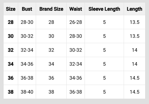Select the waist cell reading 34-36

(x=76, y=78)
